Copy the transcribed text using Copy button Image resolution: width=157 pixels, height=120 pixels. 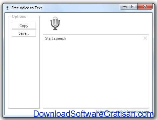[x=24, y=25]
